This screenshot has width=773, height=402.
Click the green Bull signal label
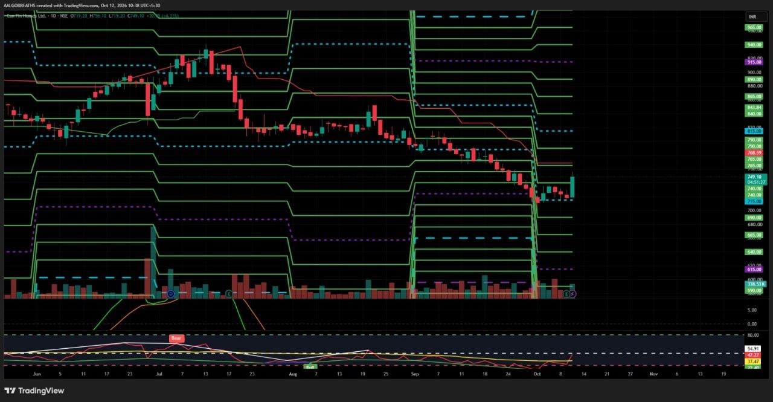pyautogui.click(x=310, y=366)
